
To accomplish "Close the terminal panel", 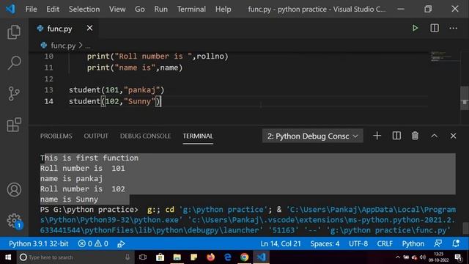I will [453, 136].
